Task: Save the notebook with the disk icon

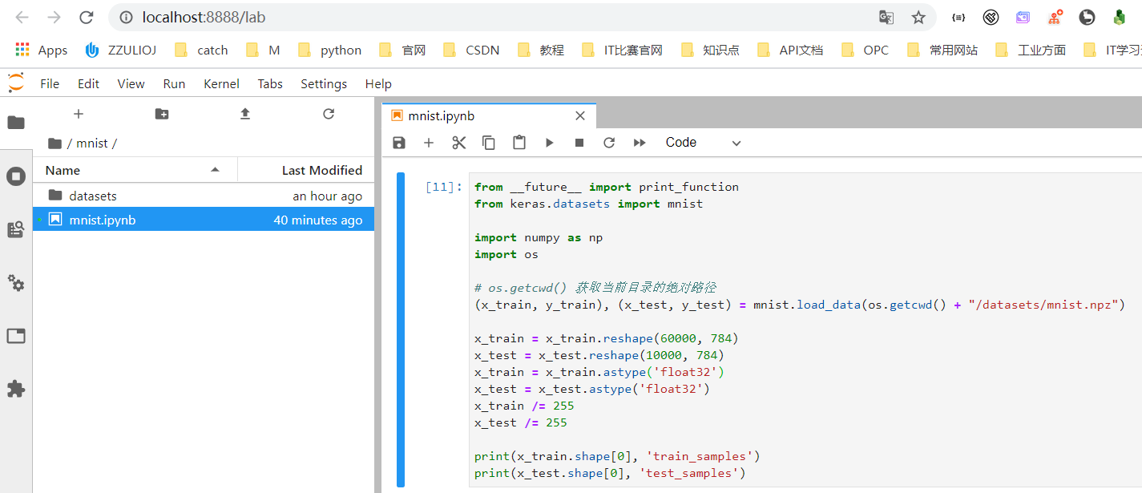Action: click(399, 143)
